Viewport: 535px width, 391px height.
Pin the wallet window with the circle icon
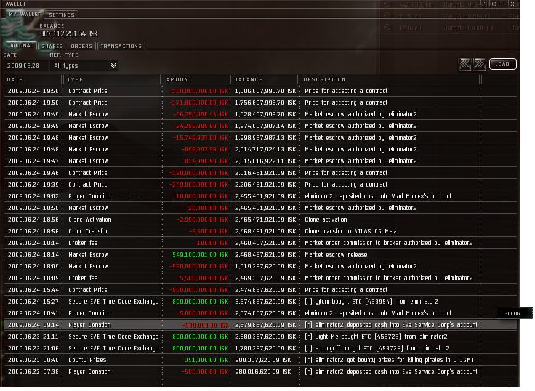494,4
